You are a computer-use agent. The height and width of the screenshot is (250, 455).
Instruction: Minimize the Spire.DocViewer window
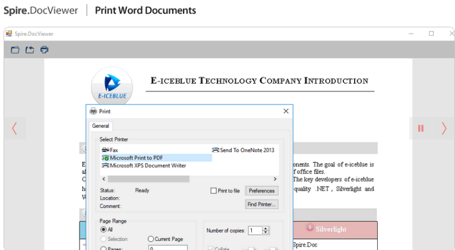411,34
